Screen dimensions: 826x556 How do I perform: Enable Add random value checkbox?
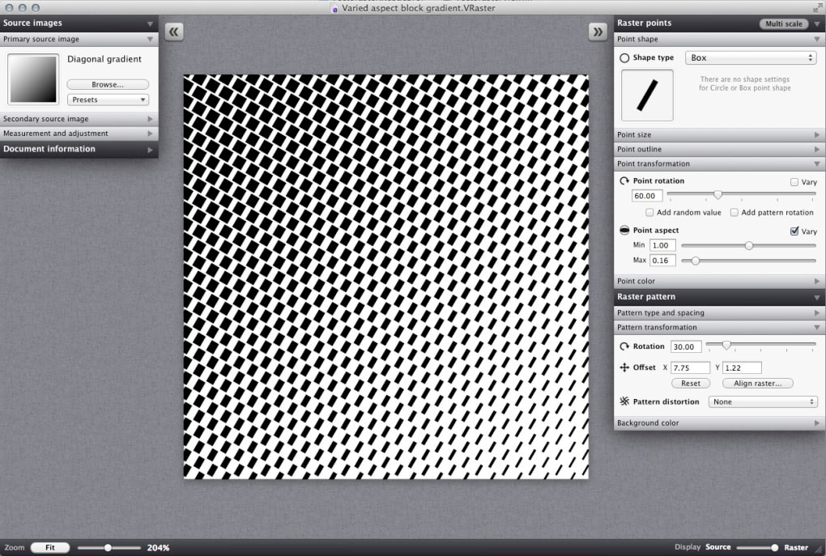pyautogui.click(x=649, y=212)
